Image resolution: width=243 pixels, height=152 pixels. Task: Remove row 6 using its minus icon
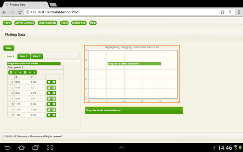pyautogui.click(x=49, y=110)
